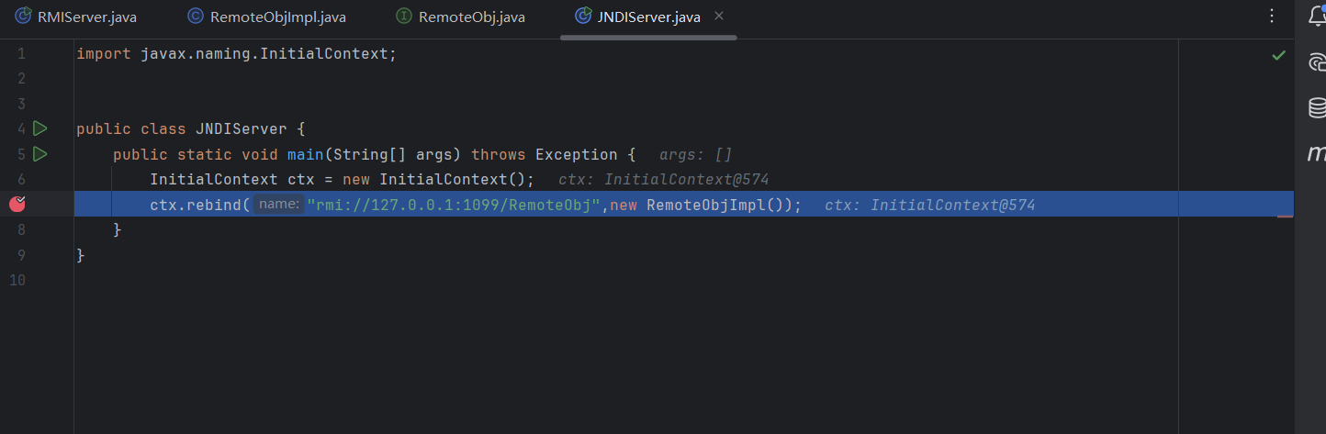
Task: Toggle the red breakpoint on line 7
Action: click(17, 204)
